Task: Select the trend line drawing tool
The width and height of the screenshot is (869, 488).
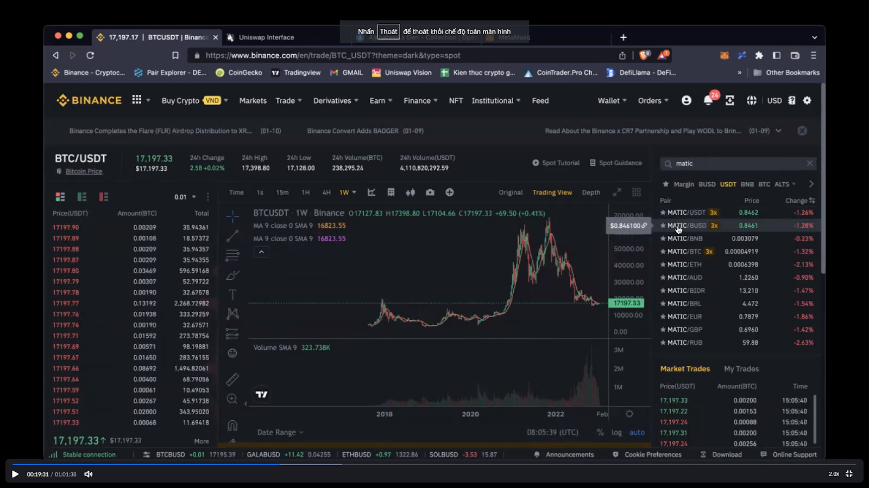Action: coord(232,236)
